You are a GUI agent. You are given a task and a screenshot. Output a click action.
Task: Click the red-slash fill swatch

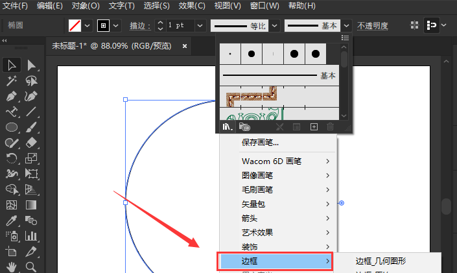(x=75, y=26)
